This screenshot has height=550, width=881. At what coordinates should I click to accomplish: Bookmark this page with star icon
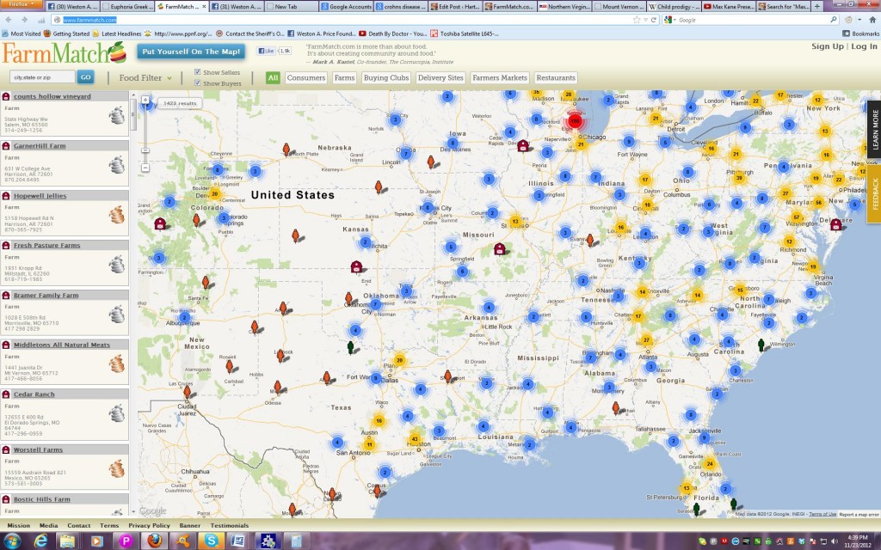click(637, 20)
